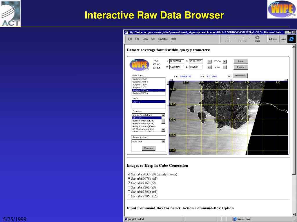Open the Favorites menu
297x222 pixels.
(x=163, y=39)
